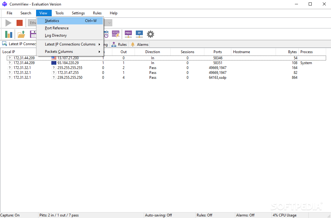331x218 pixels.
Task: Switch to the Alarms tab
Action: 139,45
